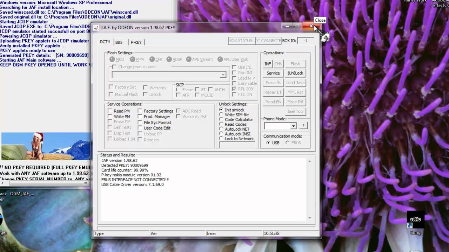Click 'Detected PKEY: 90009699' log line
Image resolution: width=449 pixels, height=252 pixels.
click(125, 166)
